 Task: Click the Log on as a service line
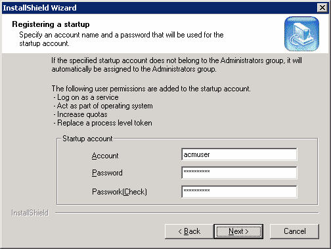86,97
